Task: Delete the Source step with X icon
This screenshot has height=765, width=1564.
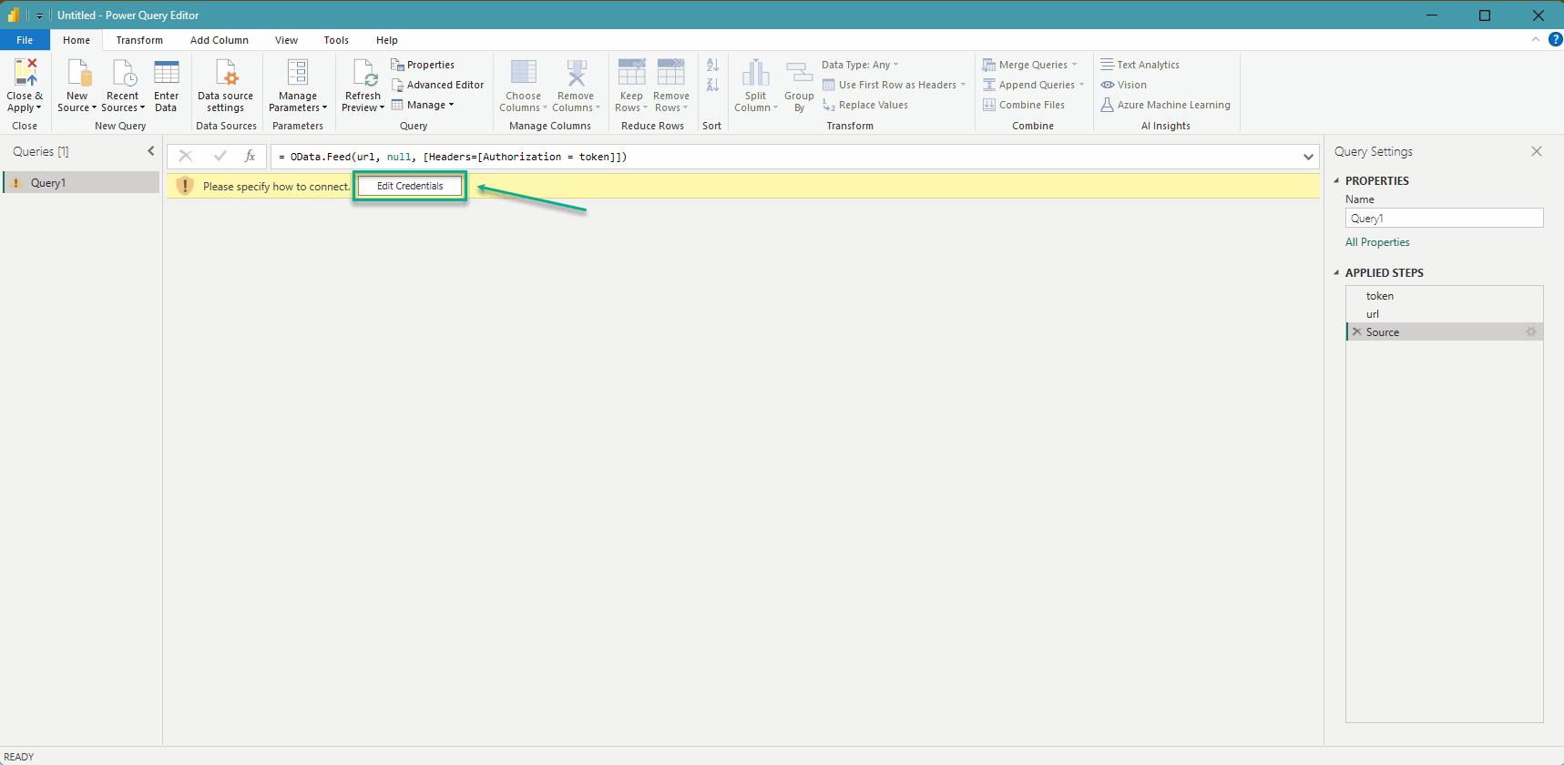Action: (x=1357, y=332)
